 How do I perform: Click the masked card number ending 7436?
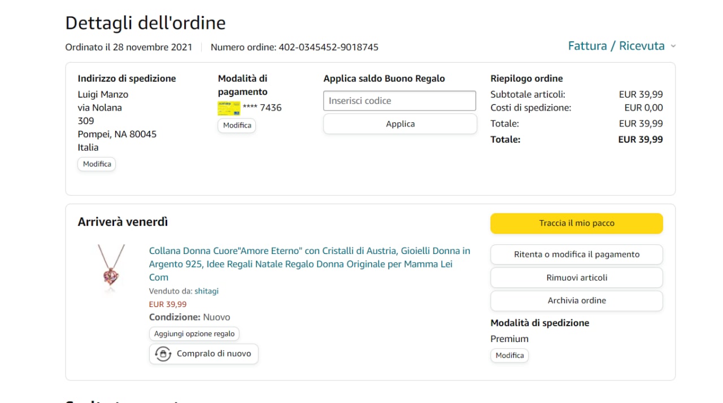[262, 108]
